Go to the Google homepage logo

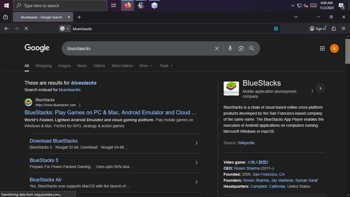click(37, 48)
